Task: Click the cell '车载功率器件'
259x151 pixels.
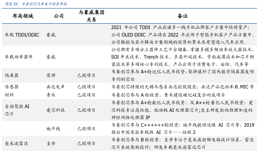Action: pos(19,57)
